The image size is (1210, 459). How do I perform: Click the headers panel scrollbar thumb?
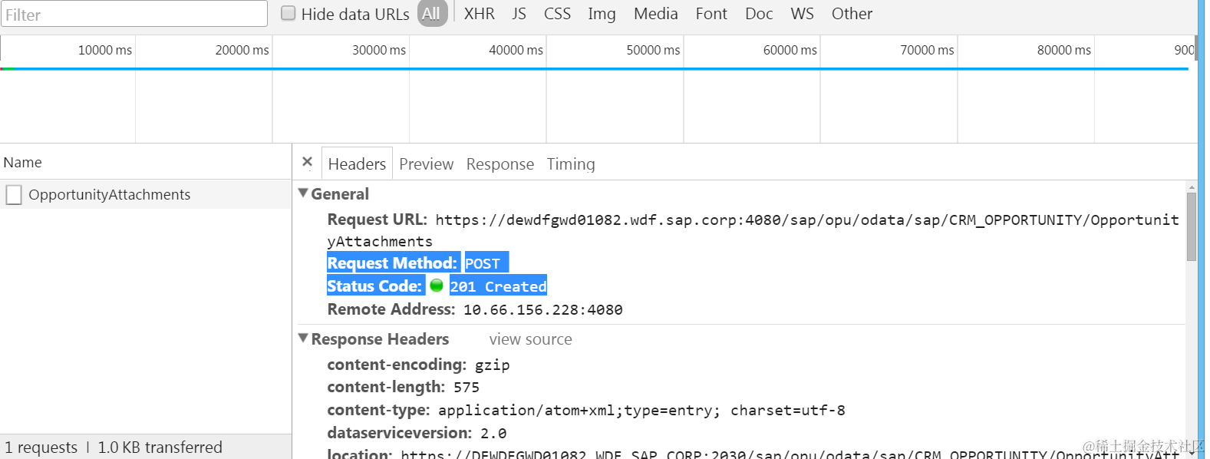point(1192,226)
